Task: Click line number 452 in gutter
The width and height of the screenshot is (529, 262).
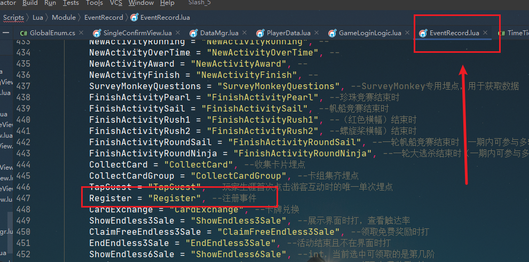Action: click(x=23, y=254)
